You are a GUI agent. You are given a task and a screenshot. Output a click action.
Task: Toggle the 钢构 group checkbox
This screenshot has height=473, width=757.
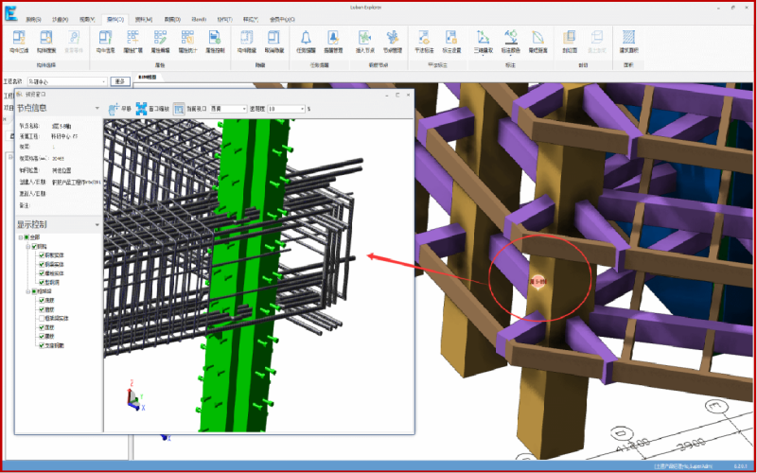coord(34,247)
